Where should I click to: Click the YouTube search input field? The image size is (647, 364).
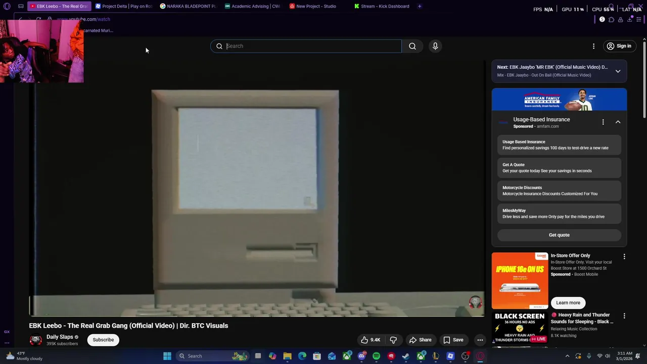pyautogui.click(x=313, y=46)
